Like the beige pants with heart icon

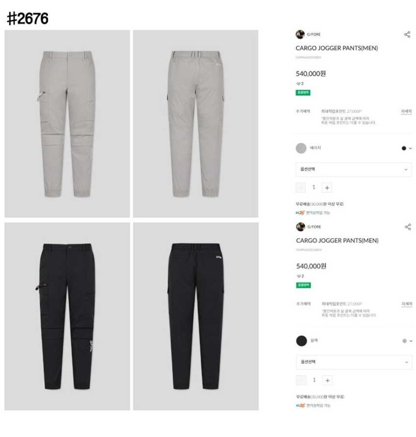pyautogui.click(x=298, y=84)
